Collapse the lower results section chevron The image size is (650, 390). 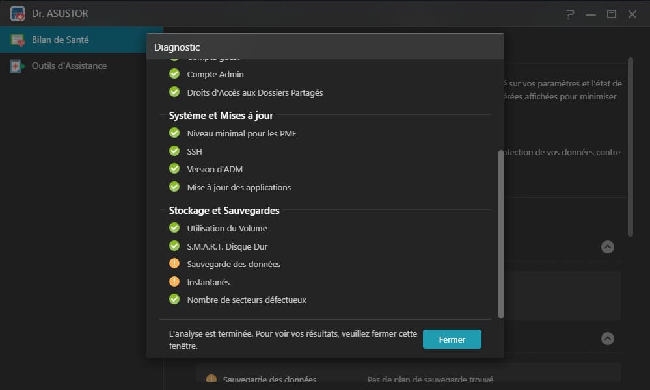607,339
